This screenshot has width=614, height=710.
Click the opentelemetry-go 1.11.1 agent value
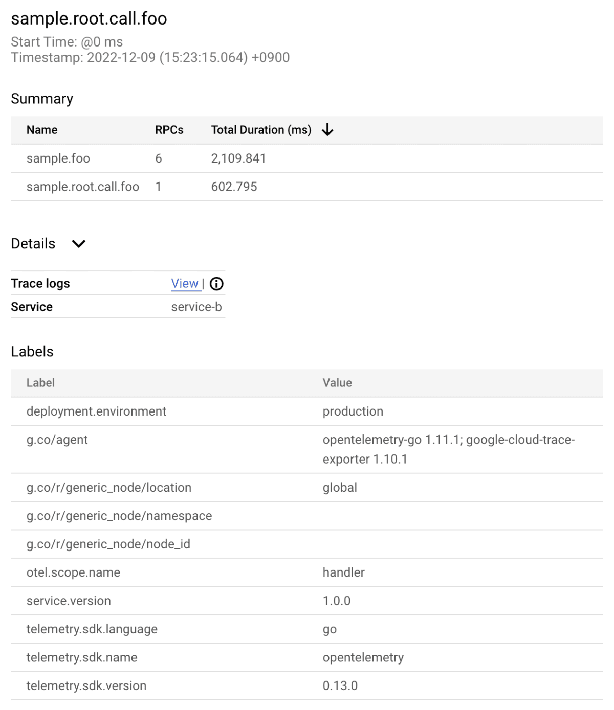(449, 449)
